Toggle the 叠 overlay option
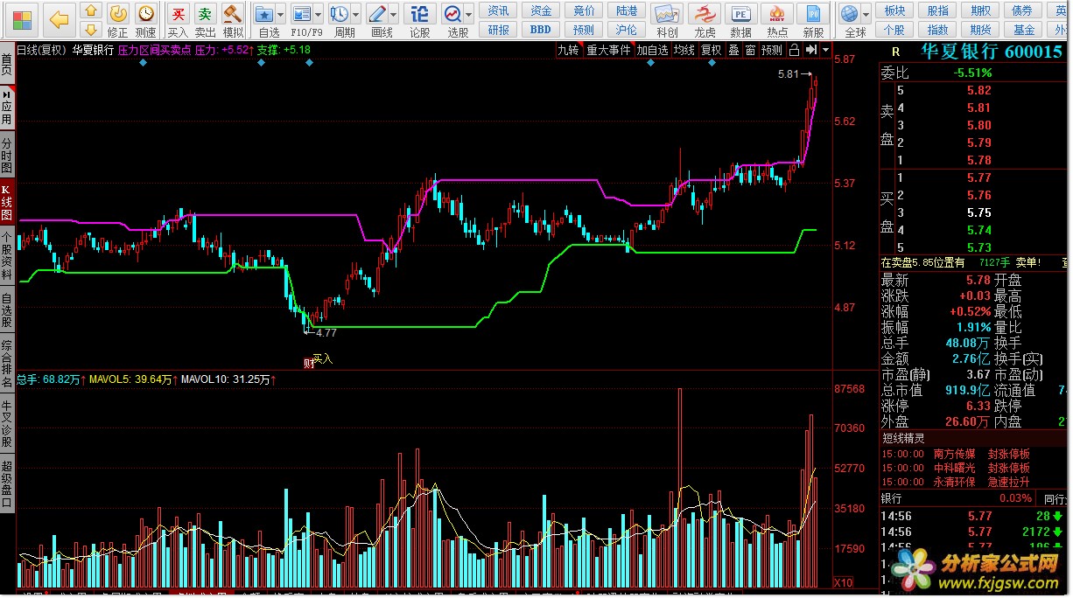This screenshot has width=1073, height=598. coord(734,50)
